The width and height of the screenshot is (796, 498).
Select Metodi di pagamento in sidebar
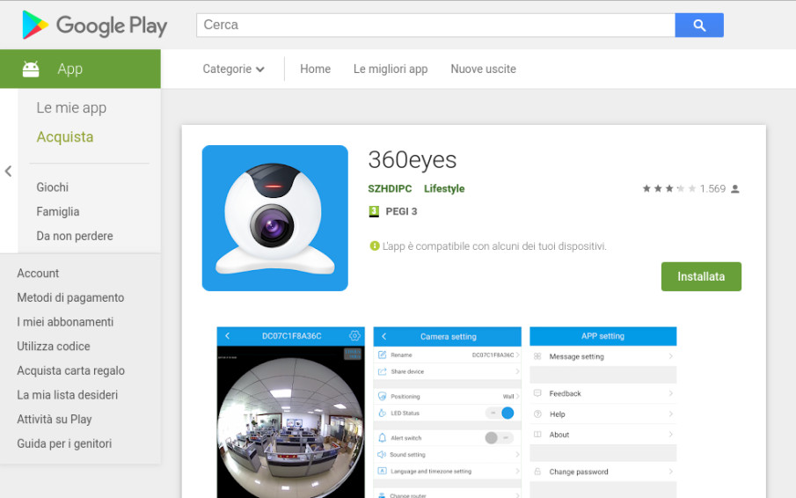tap(70, 297)
